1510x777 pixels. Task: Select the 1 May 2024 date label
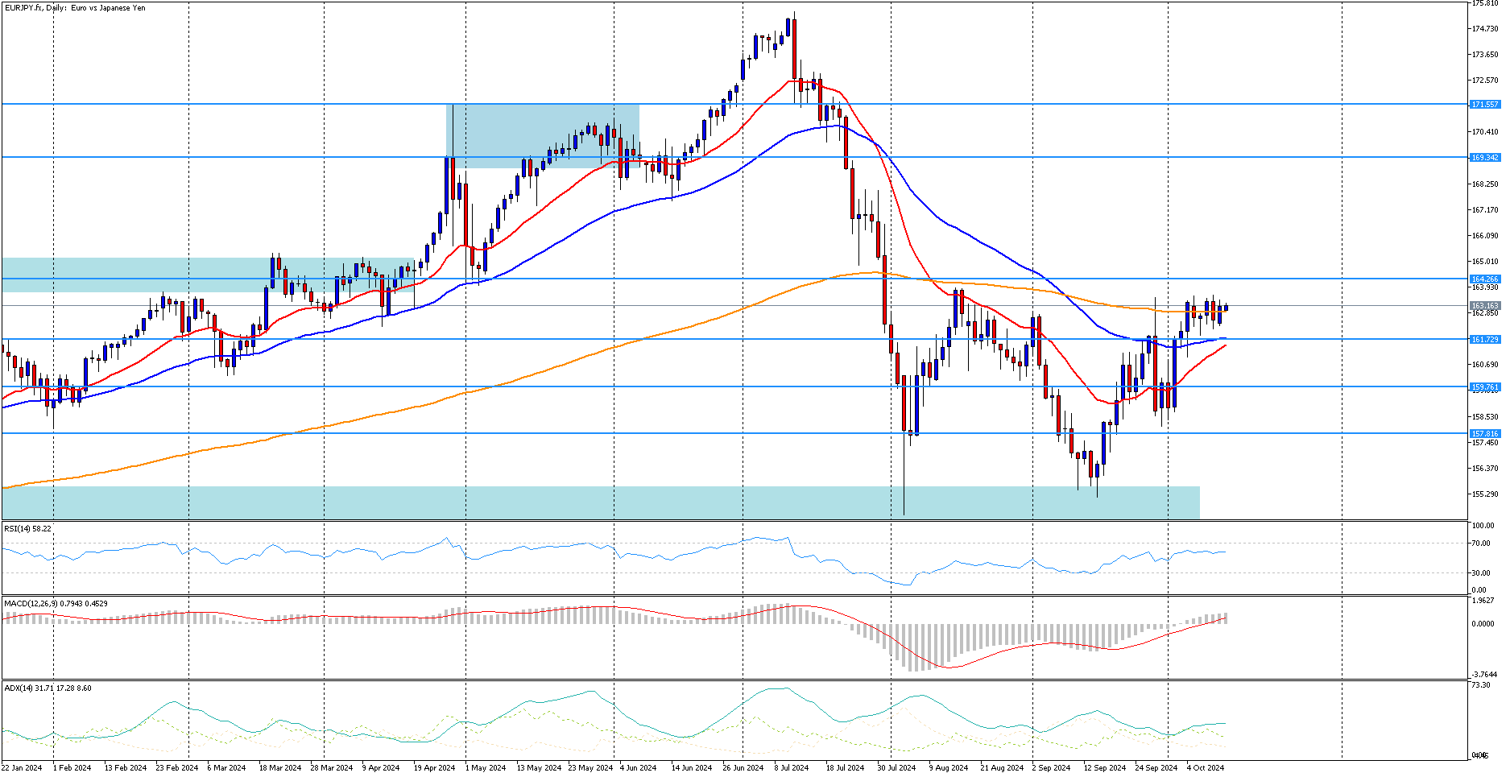click(486, 768)
